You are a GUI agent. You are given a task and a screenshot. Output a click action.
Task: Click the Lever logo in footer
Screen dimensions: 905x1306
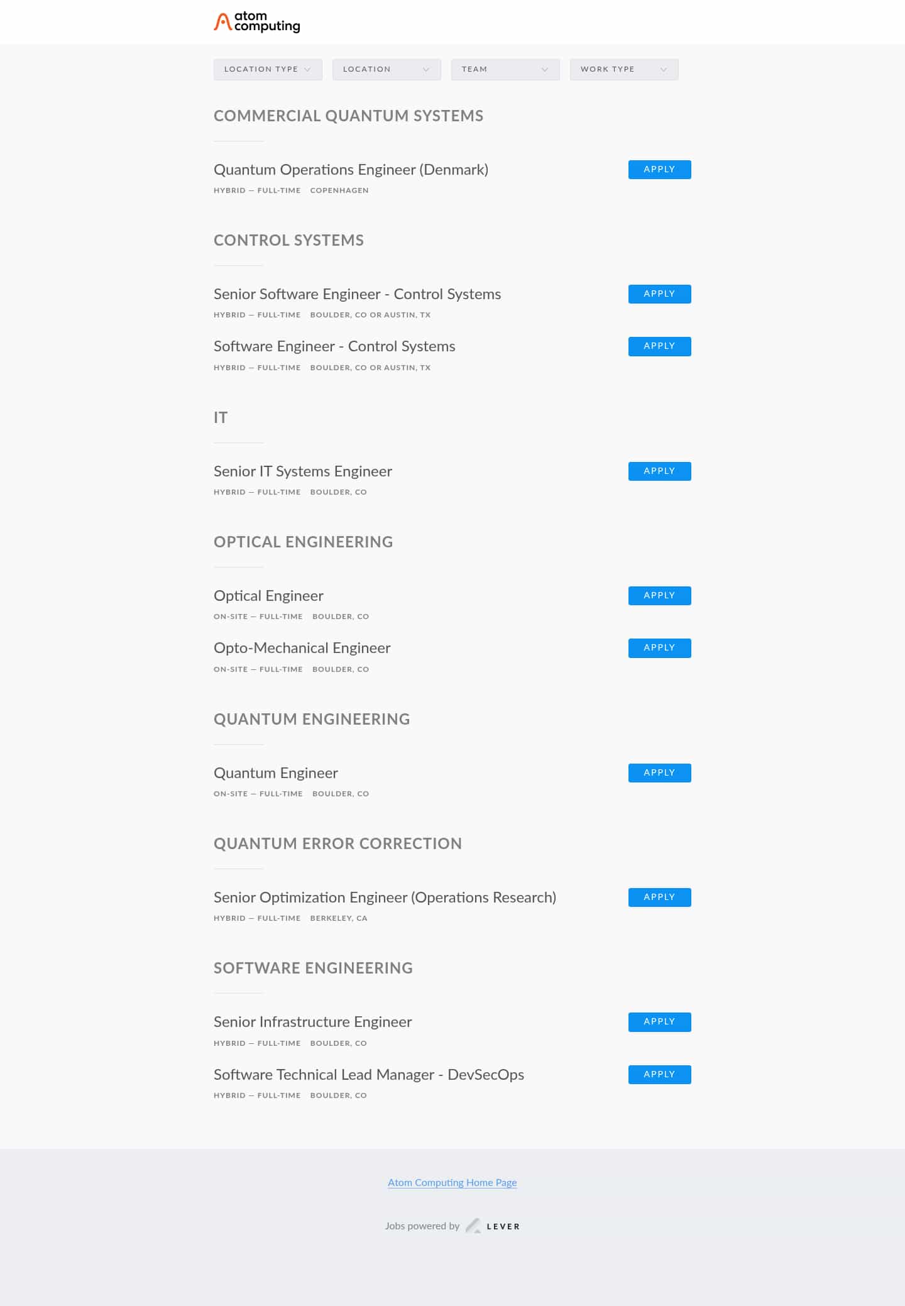point(493,1226)
